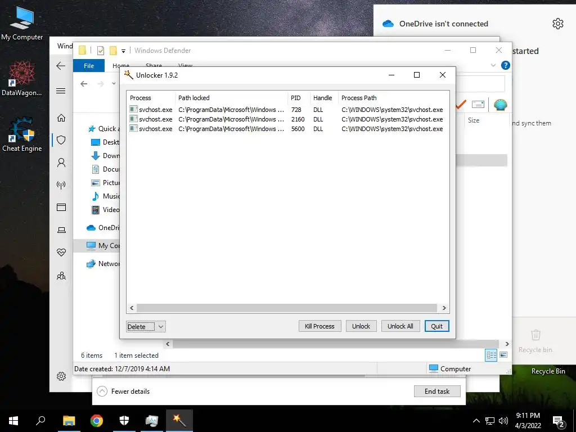Open App & browser control icon
Screen dimensions: 576x432
61,208
